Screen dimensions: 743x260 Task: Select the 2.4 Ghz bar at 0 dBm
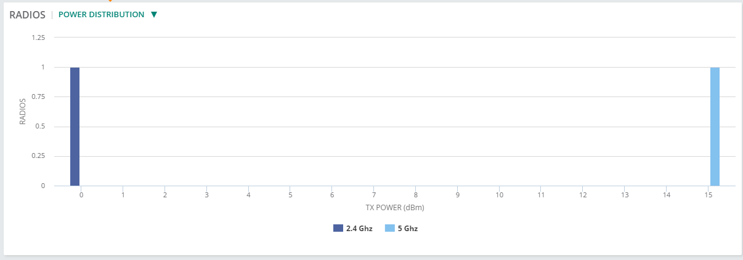pos(75,126)
